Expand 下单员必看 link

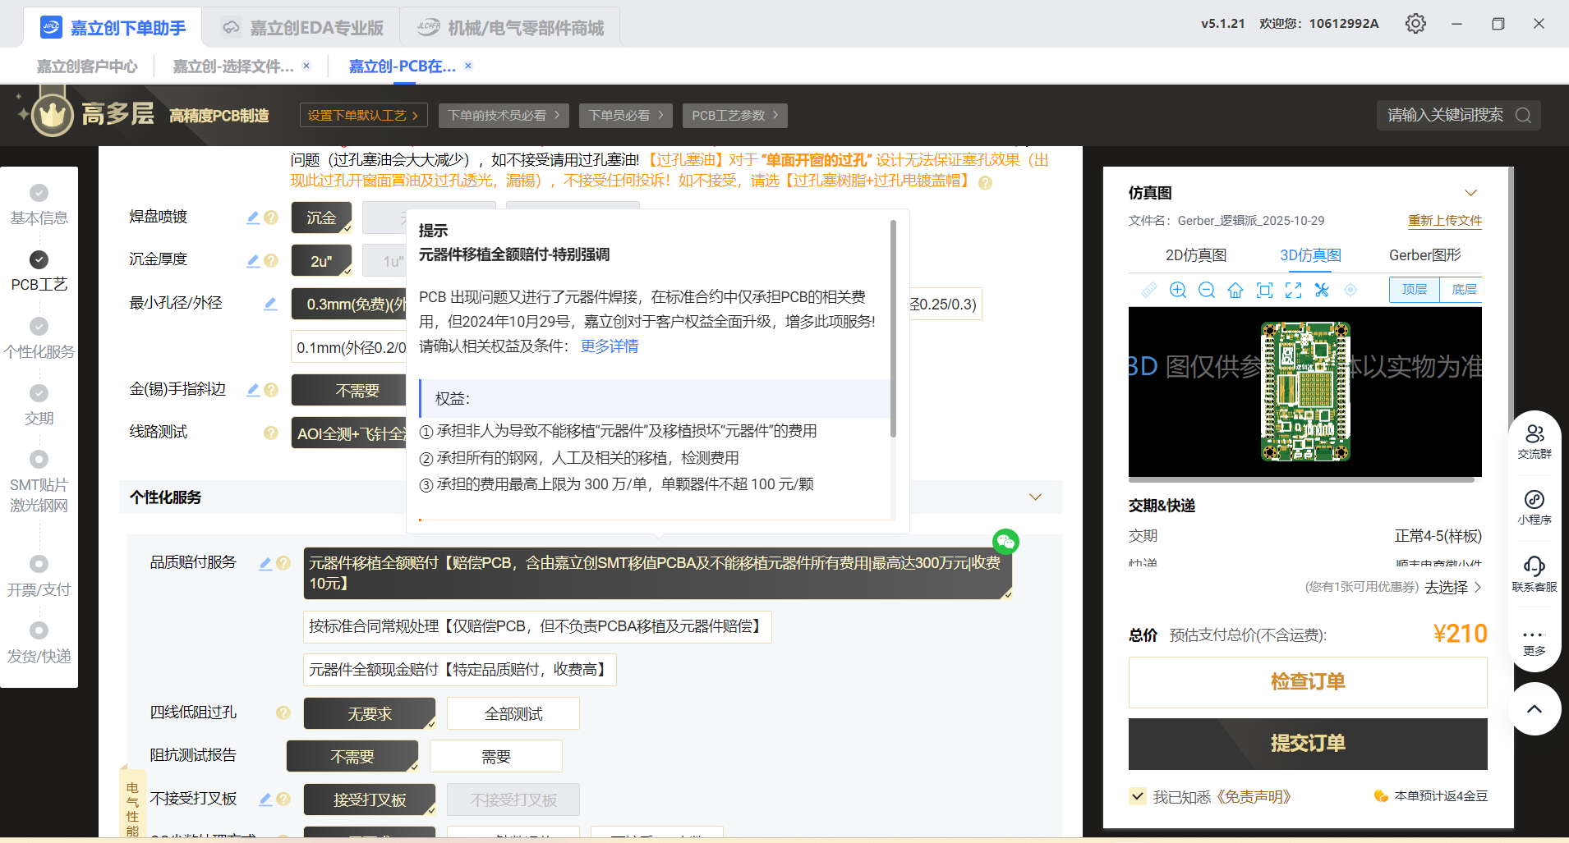click(x=626, y=116)
